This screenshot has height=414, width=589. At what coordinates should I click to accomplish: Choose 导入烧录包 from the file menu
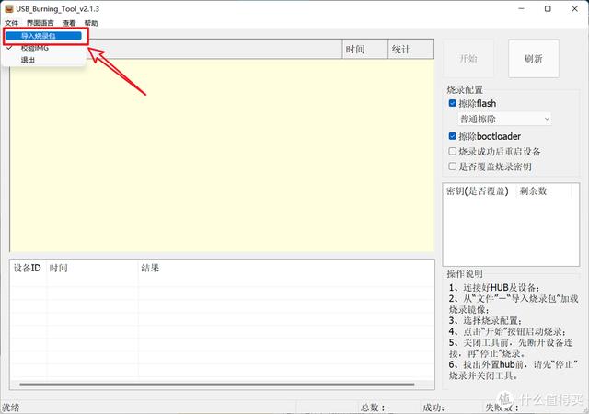pos(43,36)
